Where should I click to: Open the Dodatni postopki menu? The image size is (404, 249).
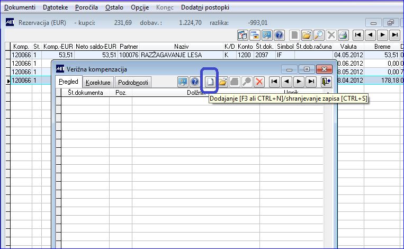[x=205, y=7]
